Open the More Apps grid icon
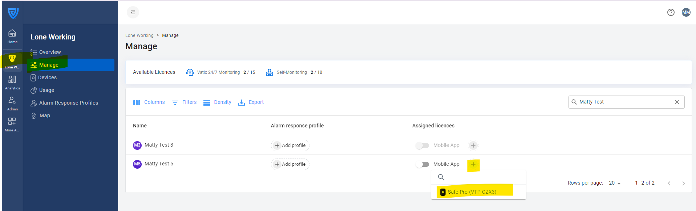 pos(12,124)
